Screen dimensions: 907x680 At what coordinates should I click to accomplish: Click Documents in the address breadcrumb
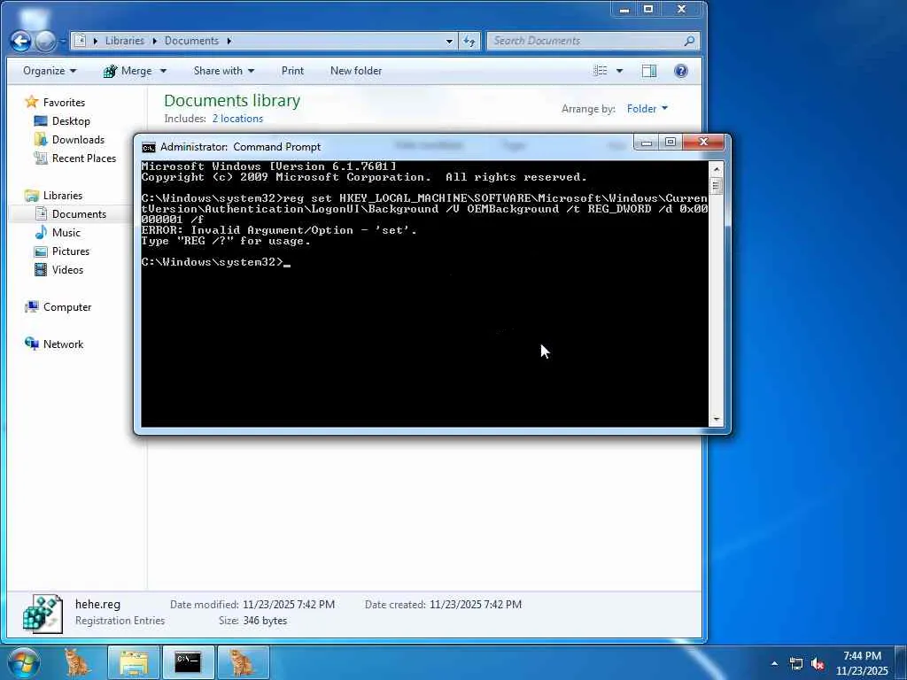(191, 41)
